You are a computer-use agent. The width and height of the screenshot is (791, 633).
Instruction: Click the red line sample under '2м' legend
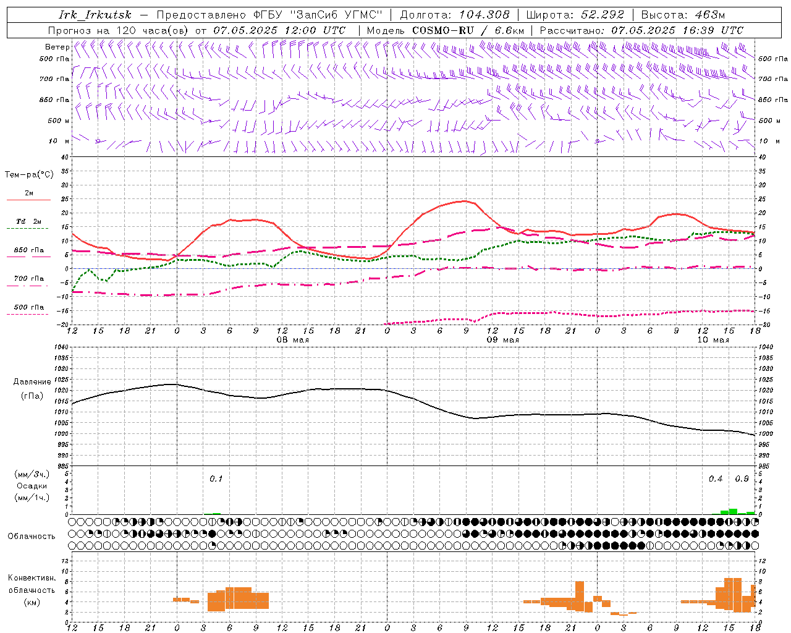[x=28, y=200]
